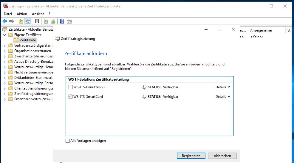
Task: Click the WS IT-Solutions Zertifikatverteilung header
Action: tap(99, 79)
